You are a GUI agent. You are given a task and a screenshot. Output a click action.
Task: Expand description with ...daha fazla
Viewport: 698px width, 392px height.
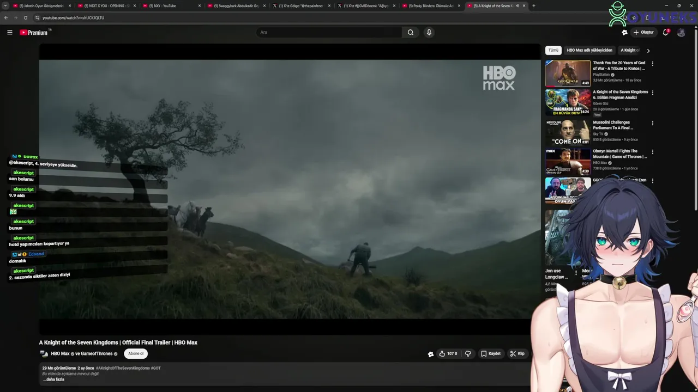coord(54,379)
